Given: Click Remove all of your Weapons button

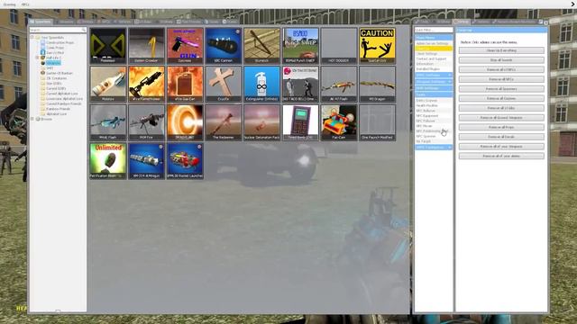Looking at the screenshot, I should pos(501,146).
